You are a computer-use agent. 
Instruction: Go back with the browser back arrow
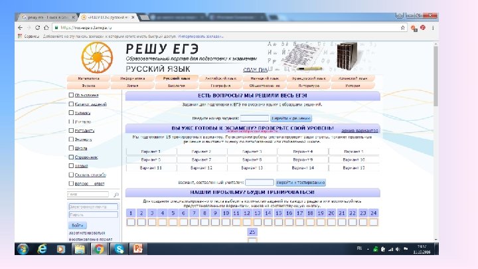[21, 28]
